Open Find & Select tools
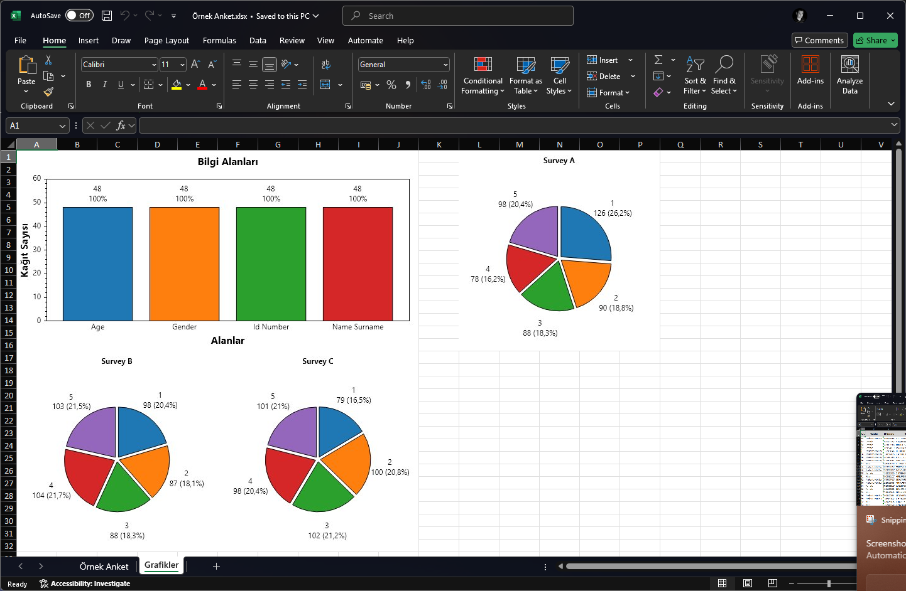Screen dimensions: 906x591 click(x=724, y=75)
